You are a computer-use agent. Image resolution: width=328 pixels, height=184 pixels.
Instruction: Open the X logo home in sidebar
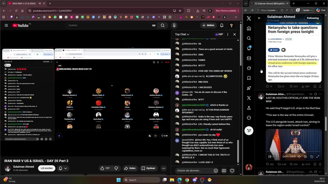click(249, 18)
